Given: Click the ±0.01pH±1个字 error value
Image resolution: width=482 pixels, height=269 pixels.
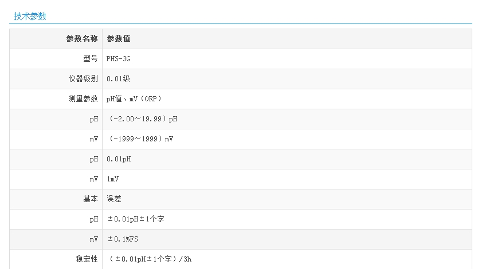Looking at the screenshot, I should (136, 219).
